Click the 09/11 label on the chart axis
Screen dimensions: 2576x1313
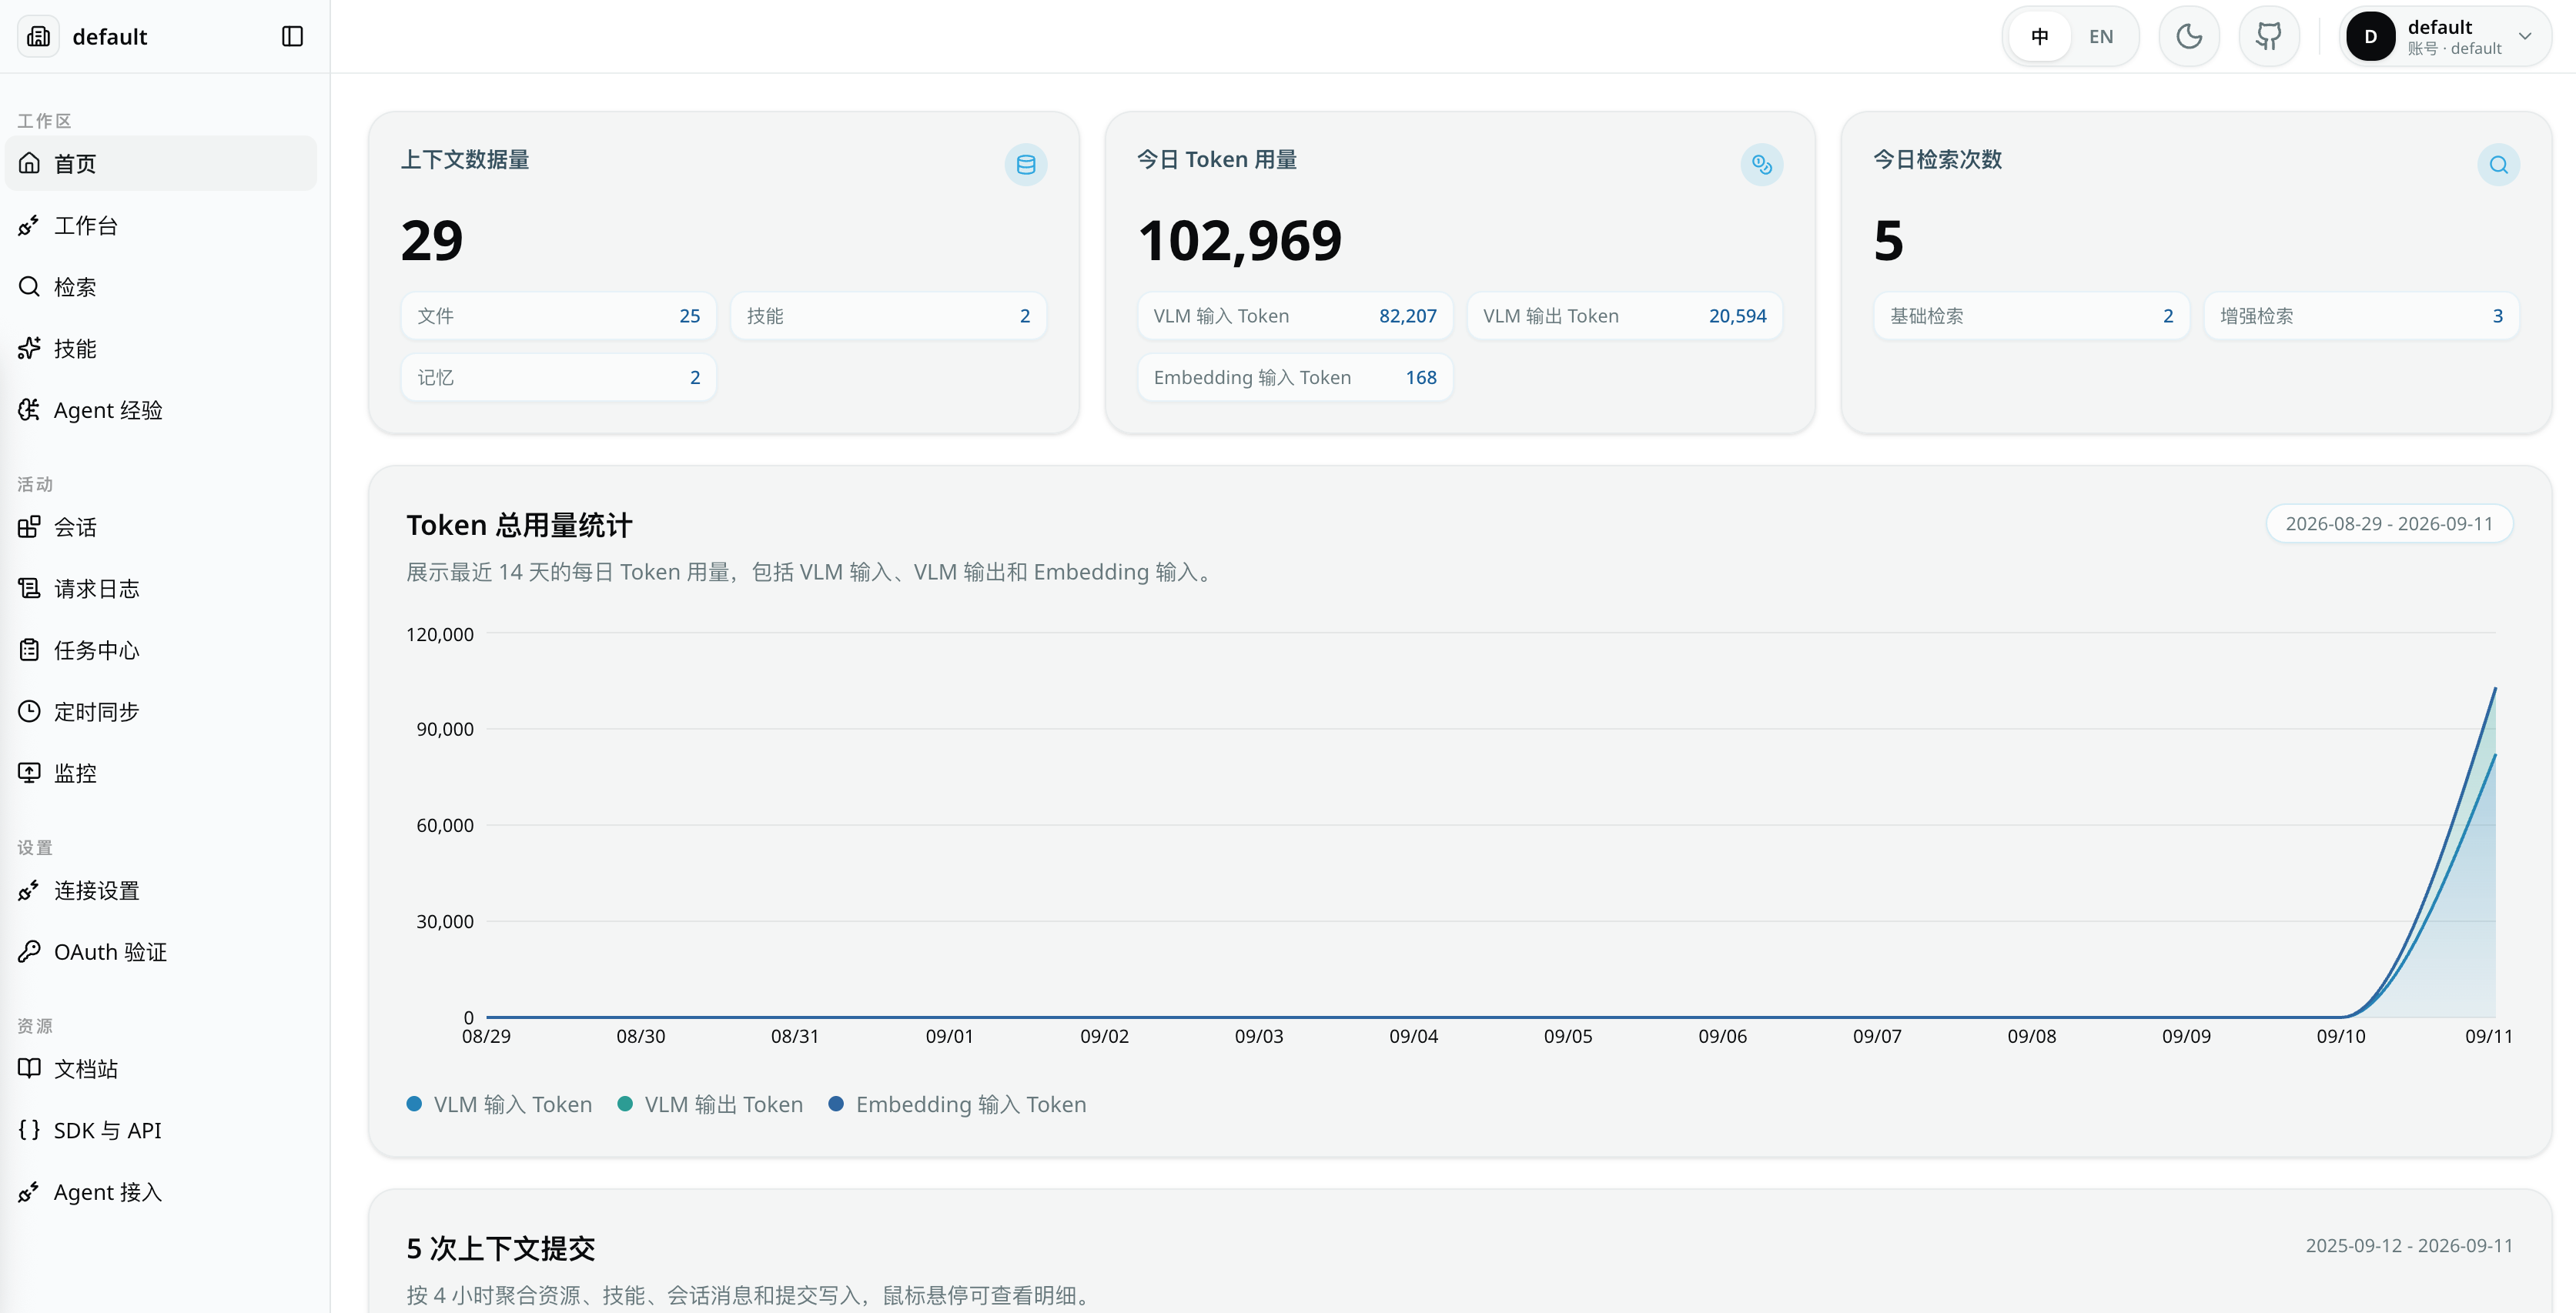2488,1037
